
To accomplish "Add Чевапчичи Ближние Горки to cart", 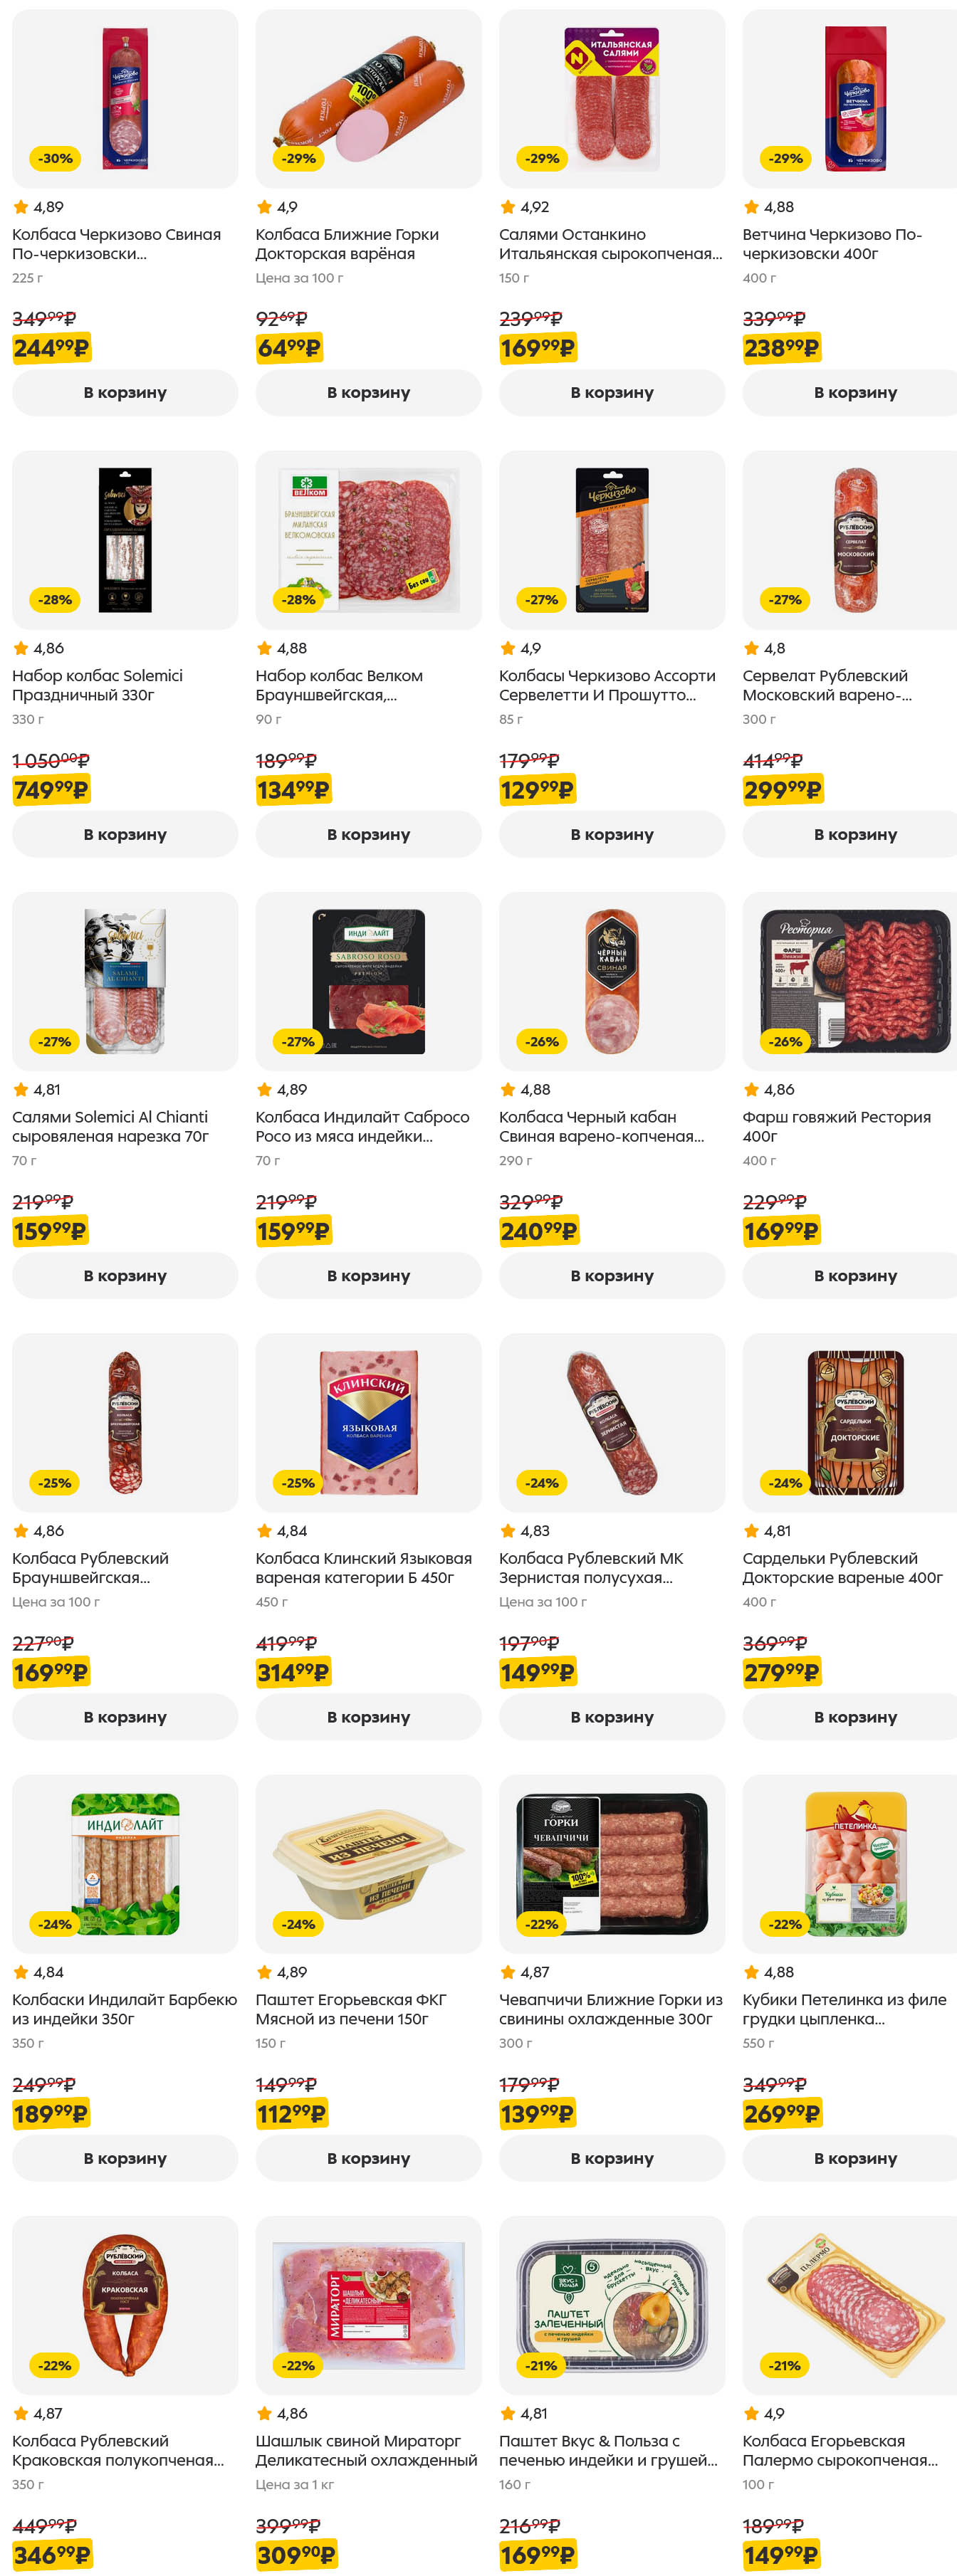I will coord(611,2158).
